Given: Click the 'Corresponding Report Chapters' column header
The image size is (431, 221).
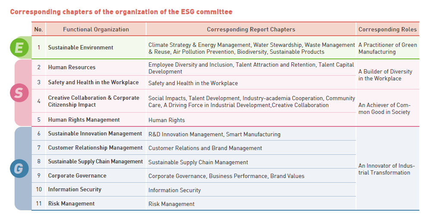Looking at the screenshot, I should [251, 30].
